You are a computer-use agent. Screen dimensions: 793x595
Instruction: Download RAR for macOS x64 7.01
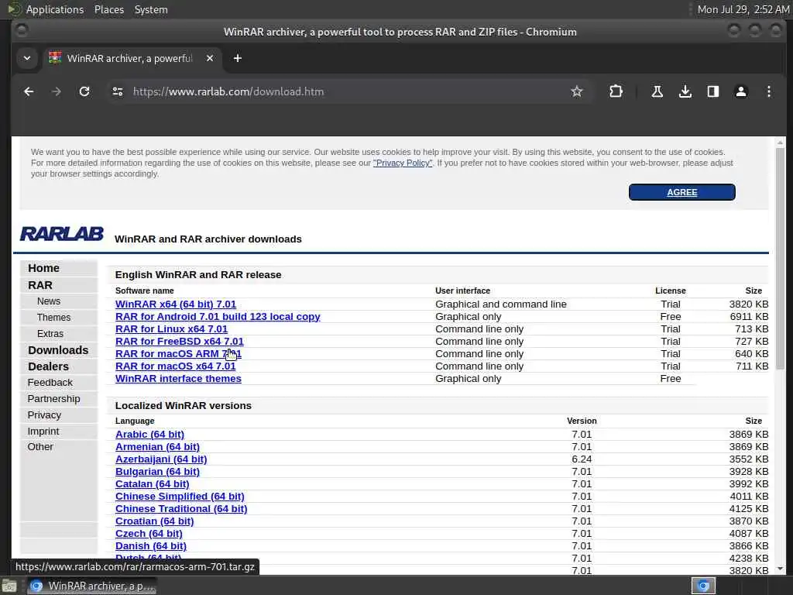[x=176, y=366]
